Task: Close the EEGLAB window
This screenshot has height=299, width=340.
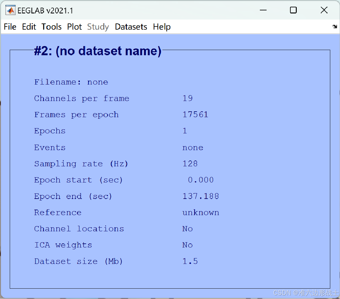Action: 324,10
